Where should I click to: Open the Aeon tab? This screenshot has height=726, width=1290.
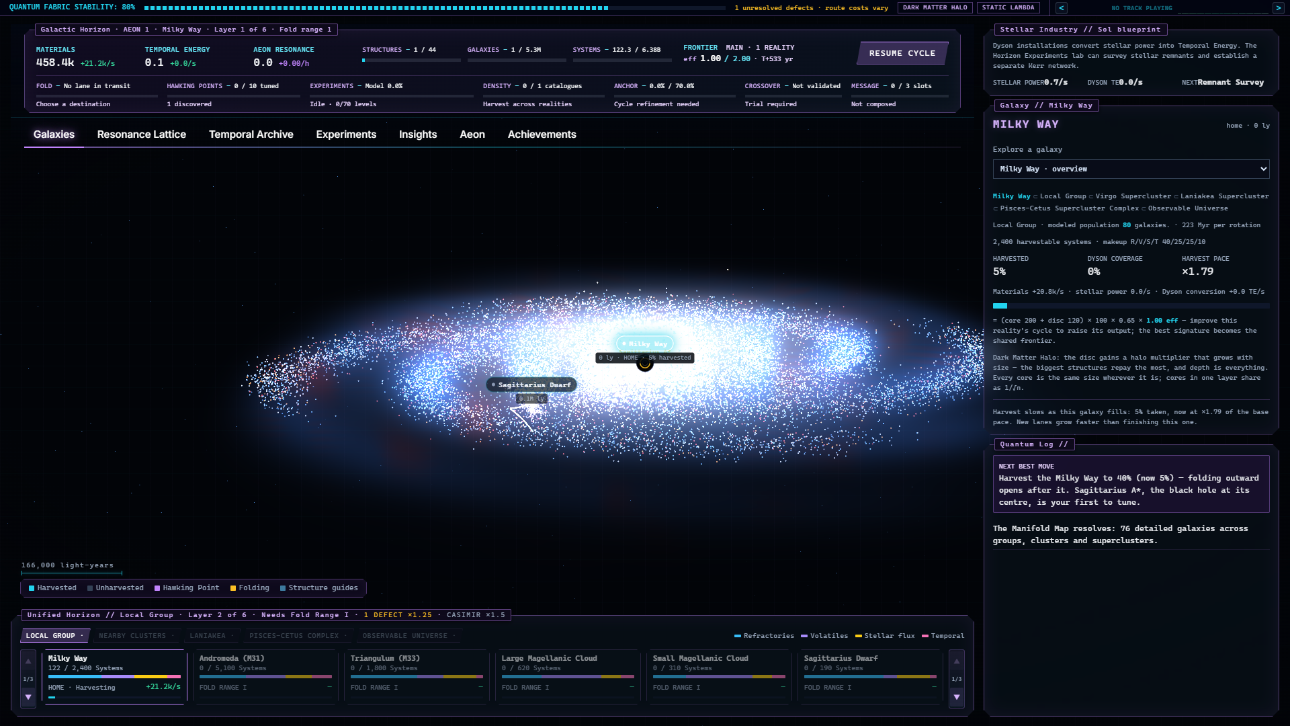click(x=472, y=134)
